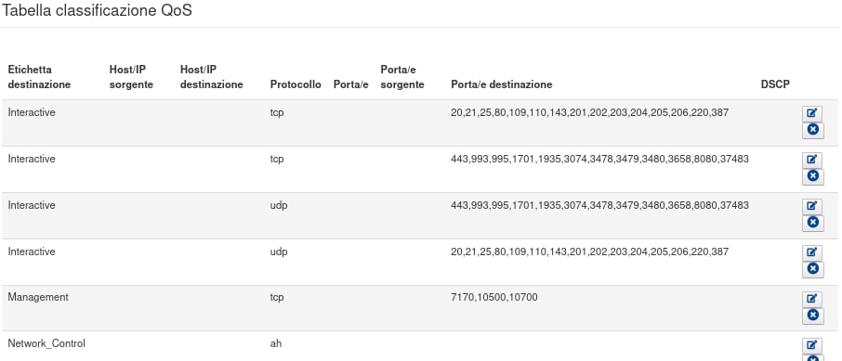Click the Porta/e destinazione column header

coord(502,84)
